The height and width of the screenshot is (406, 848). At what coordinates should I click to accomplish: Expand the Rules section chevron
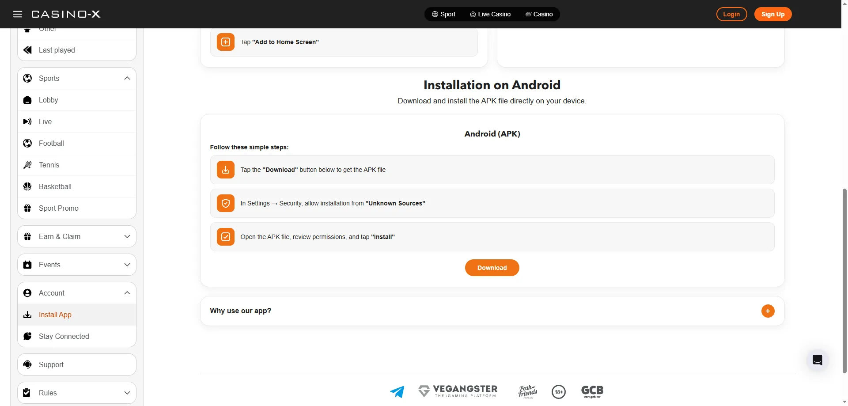tap(127, 393)
